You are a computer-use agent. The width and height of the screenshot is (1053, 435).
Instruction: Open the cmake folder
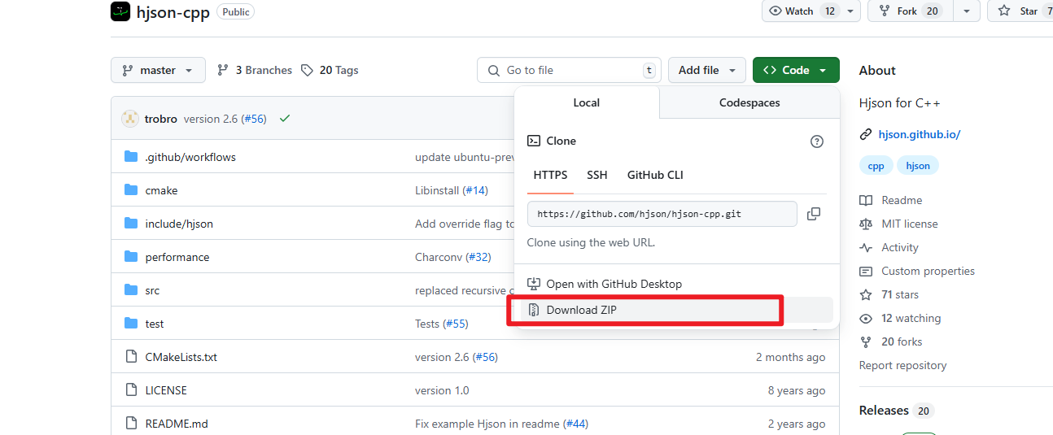(161, 190)
